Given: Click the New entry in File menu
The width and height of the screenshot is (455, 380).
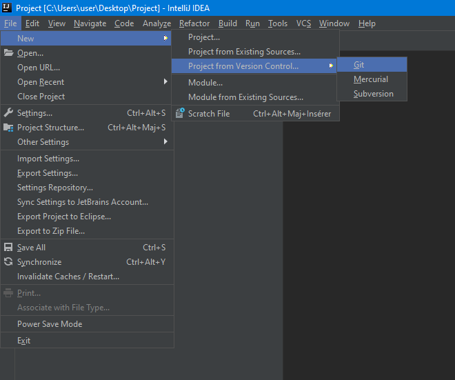Looking at the screenshot, I should [x=86, y=39].
